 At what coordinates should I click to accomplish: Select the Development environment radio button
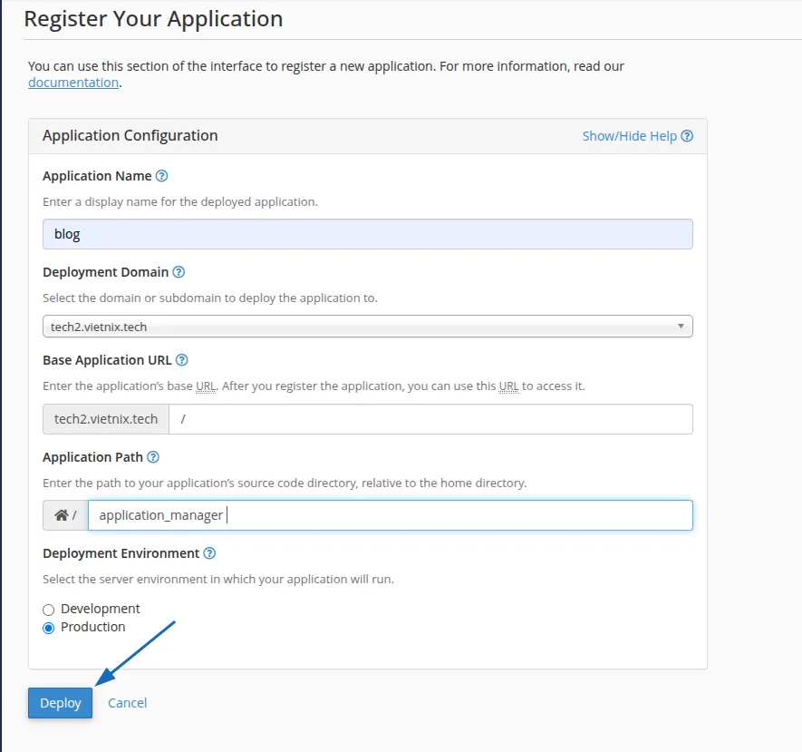[49, 610]
